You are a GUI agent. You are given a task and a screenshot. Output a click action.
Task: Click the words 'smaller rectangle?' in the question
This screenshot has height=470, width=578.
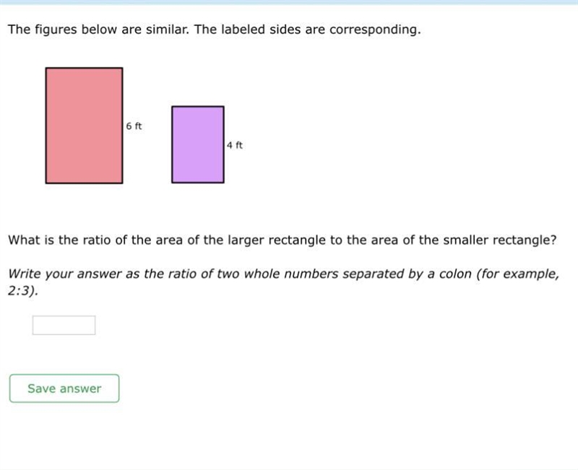[x=499, y=240]
